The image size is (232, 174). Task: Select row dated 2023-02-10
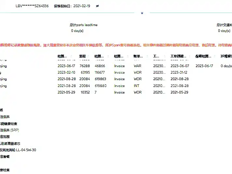pyautogui.click(x=116, y=72)
